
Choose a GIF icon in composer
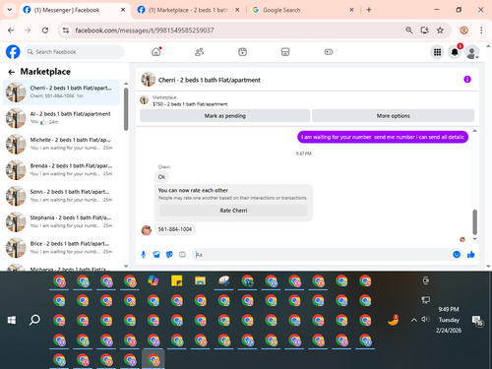pos(182,254)
